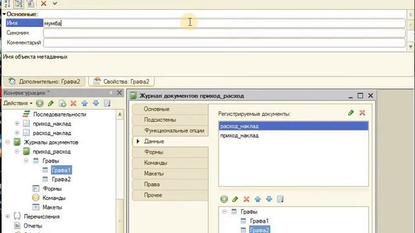Click pencil edit icon beside Регистрируемые документы
Viewport: 415px width, 233px height.
[351, 113]
